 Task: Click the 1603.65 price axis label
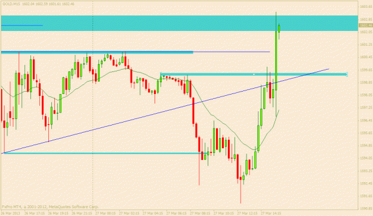[x=366, y=7]
